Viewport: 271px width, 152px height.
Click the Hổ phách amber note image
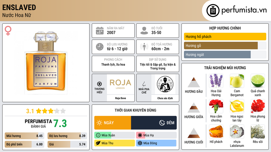tap(216, 131)
